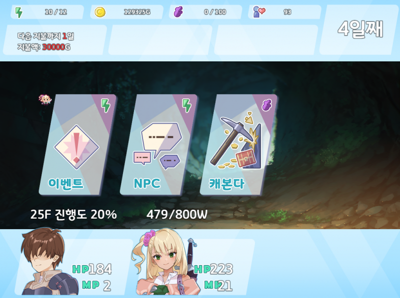Choose the 이벤트 card
This screenshot has height=298, width=400.
[77, 145]
